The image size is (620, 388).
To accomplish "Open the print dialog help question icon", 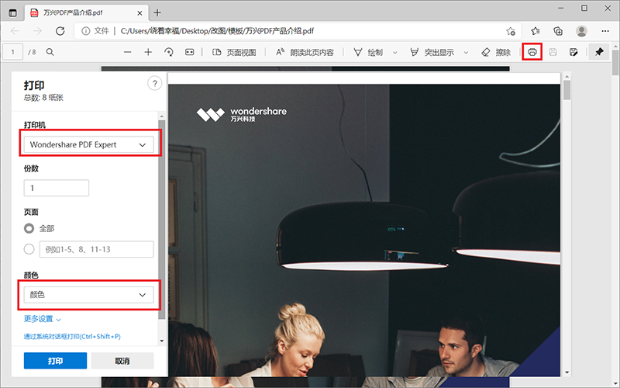I will [153, 84].
